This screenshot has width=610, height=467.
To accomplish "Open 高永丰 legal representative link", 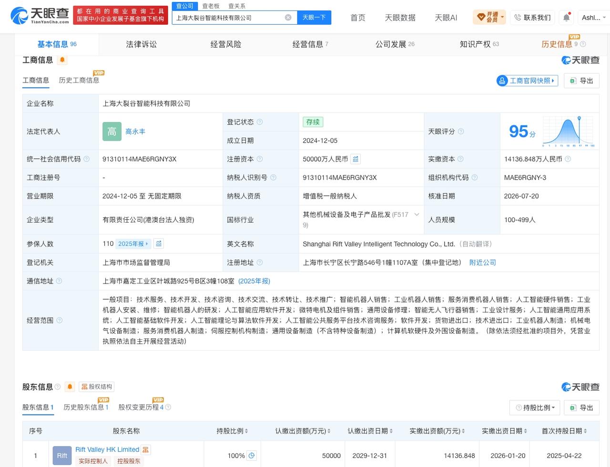I will tap(135, 132).
